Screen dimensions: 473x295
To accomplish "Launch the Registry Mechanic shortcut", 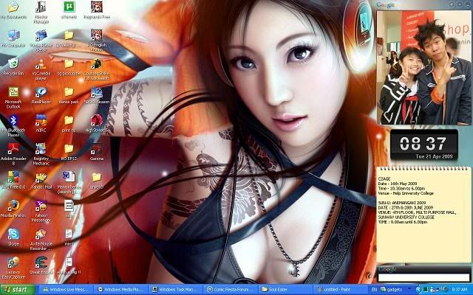I will (x=41, y=154).
